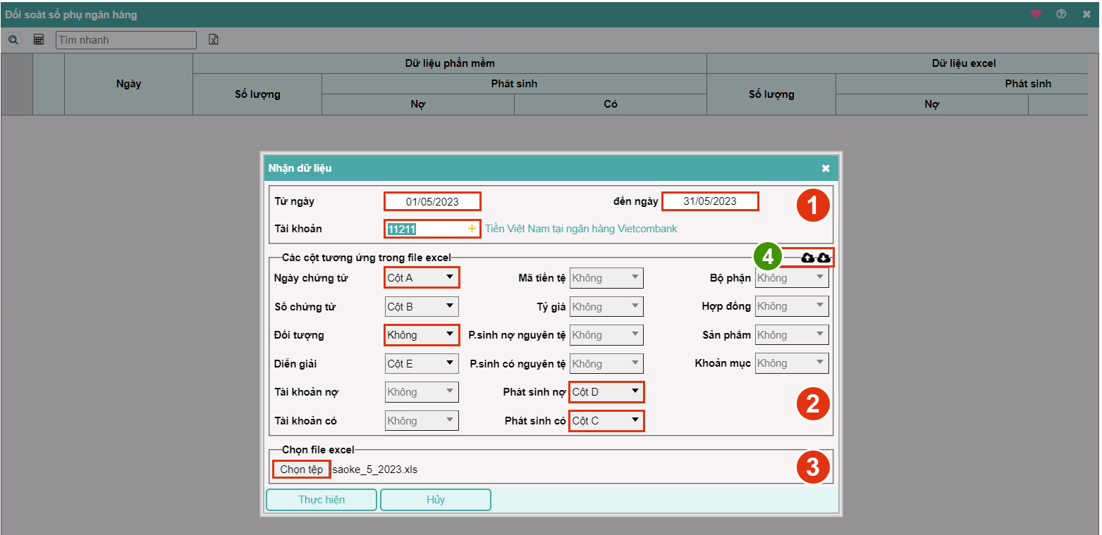Click the heart favorite icon
Image resolution: width=1102 pixels, height=535 pixels.
(x=1036, y=14)
